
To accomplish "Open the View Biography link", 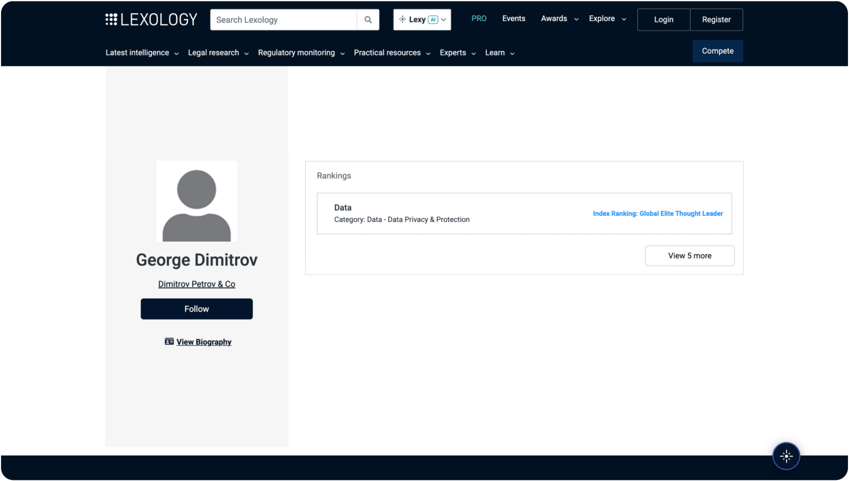I will [204, 342].
